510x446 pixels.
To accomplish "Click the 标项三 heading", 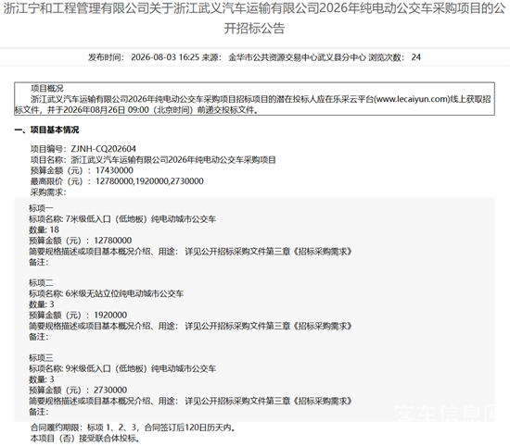I will pyautogui.click(x=41, y=358).
